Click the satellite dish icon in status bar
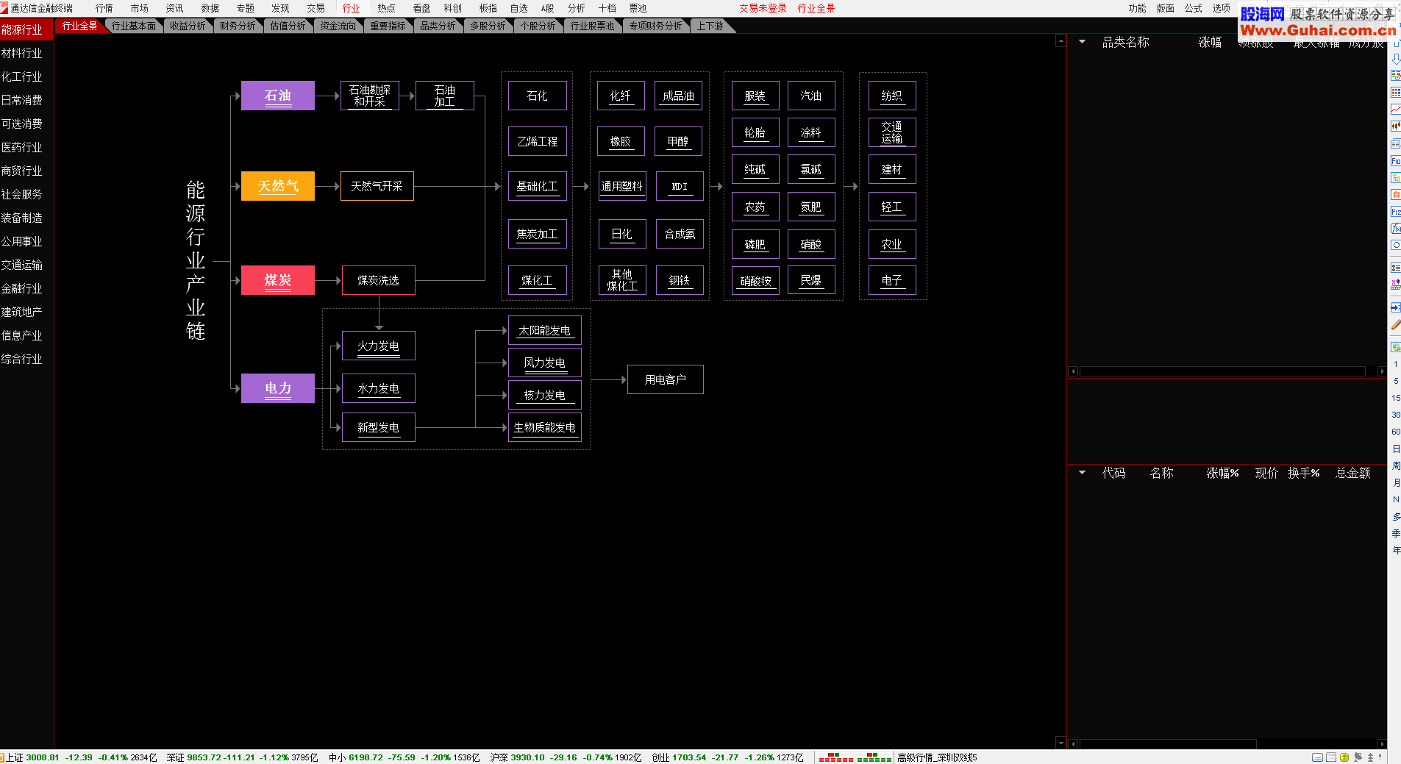The width and height of the screenshot is (1401, 764). (x=1358, y=757)
